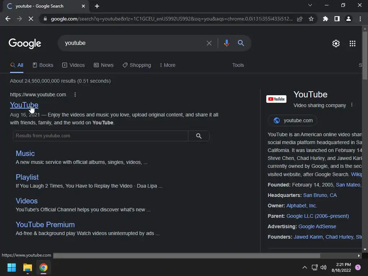Click the About 24,950,000,000 results text
The width and height of the screenshot is (368, 276).
click(x=60, y=81)
